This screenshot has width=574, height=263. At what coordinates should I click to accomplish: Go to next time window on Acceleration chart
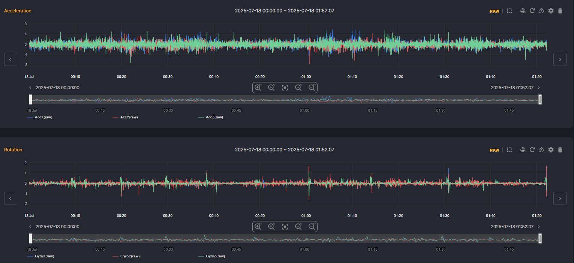pyautogui.click(x=560, y=59)
